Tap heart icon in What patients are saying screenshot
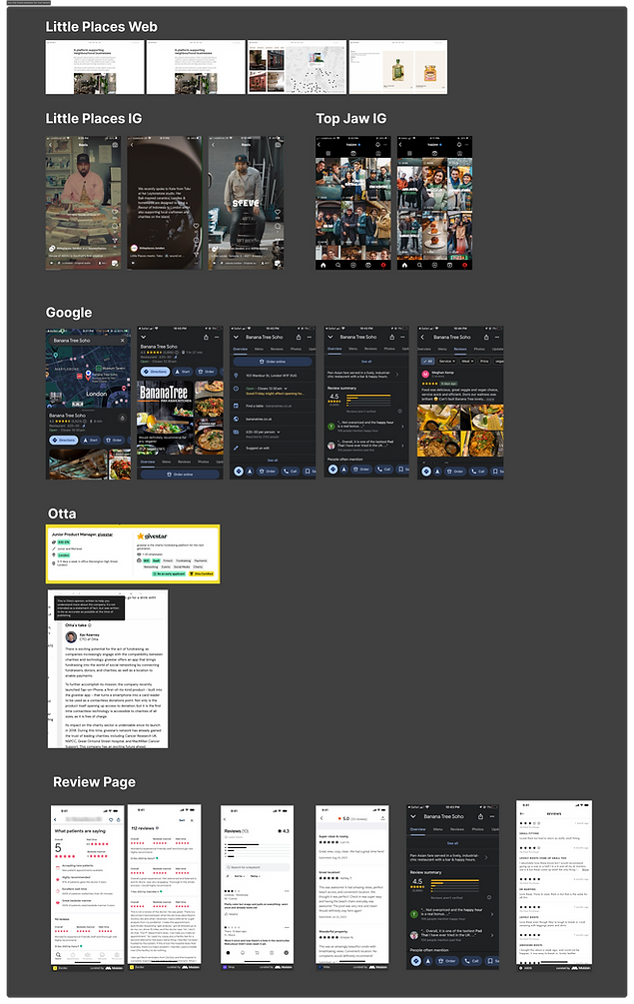 pyautogui.click(x=111, y=819)
